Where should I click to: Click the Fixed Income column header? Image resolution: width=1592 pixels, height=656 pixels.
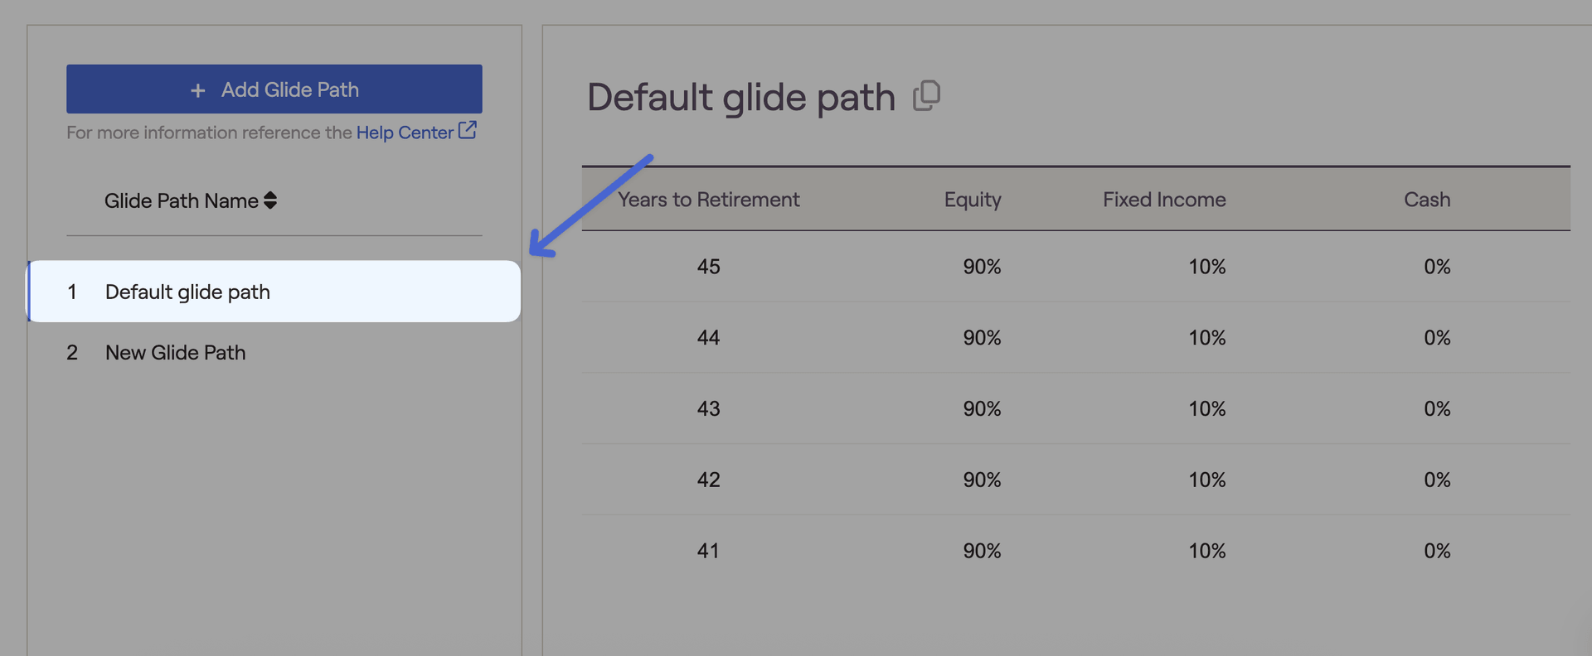tap(1164, 200)
